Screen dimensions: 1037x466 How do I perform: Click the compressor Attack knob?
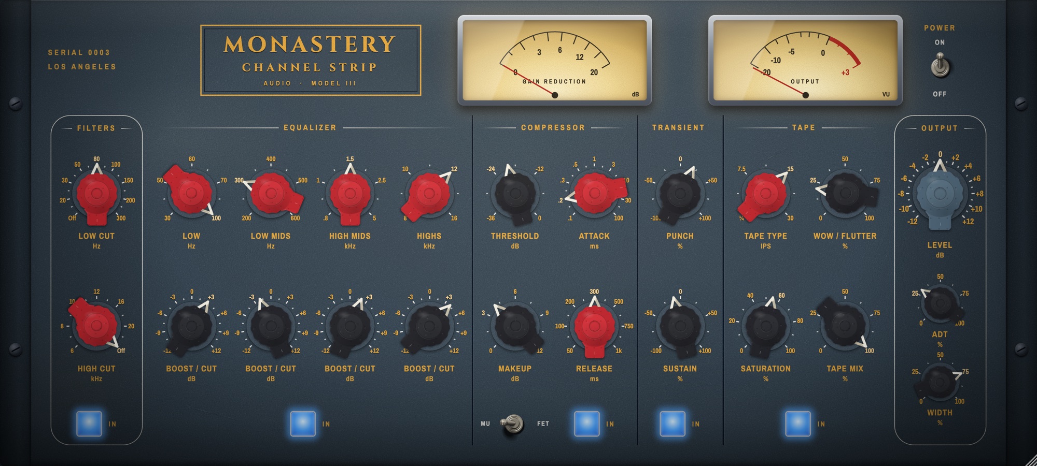pyautogui.click(x=594, y=194)
